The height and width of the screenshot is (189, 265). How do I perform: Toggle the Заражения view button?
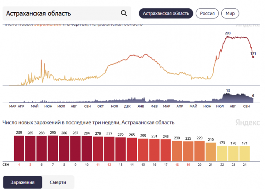[23, 182]
